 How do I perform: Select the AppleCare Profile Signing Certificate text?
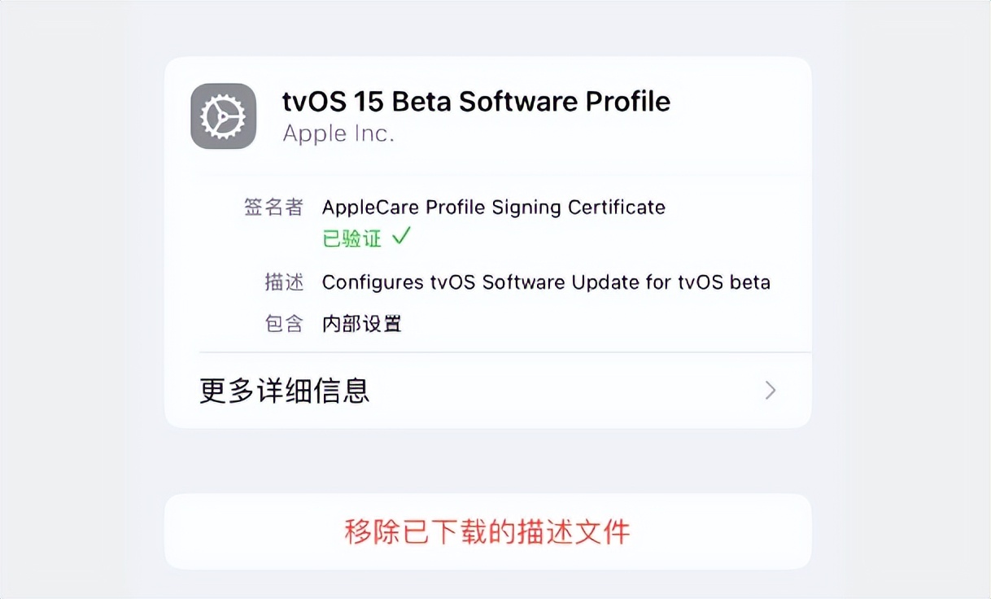[494, 208]
